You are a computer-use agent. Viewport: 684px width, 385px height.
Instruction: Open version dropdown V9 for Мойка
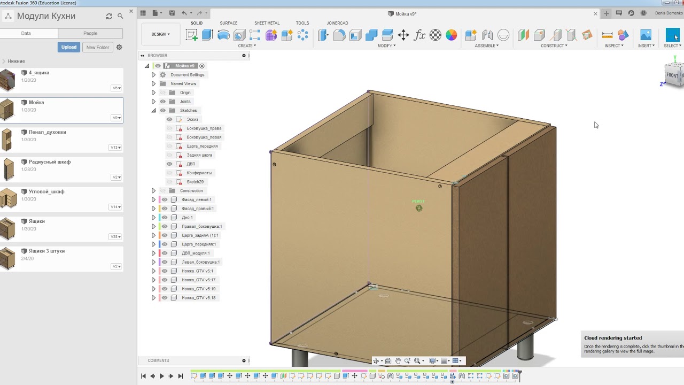(116, 118)
